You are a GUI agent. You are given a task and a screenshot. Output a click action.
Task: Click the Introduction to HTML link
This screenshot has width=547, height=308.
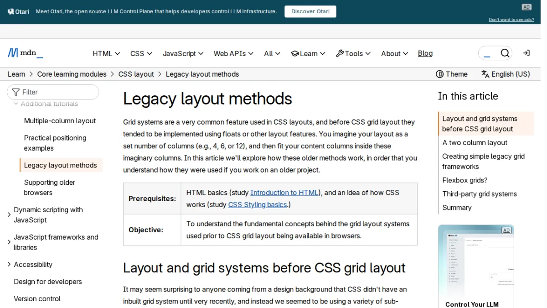284,193
